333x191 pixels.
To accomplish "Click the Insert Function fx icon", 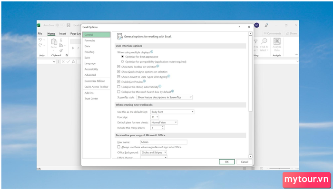I will (x=73, y=61).
